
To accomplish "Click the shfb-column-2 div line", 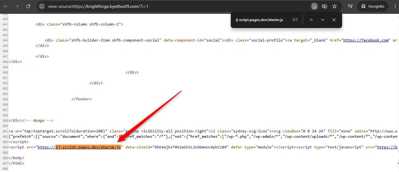I will pos(79,24).
